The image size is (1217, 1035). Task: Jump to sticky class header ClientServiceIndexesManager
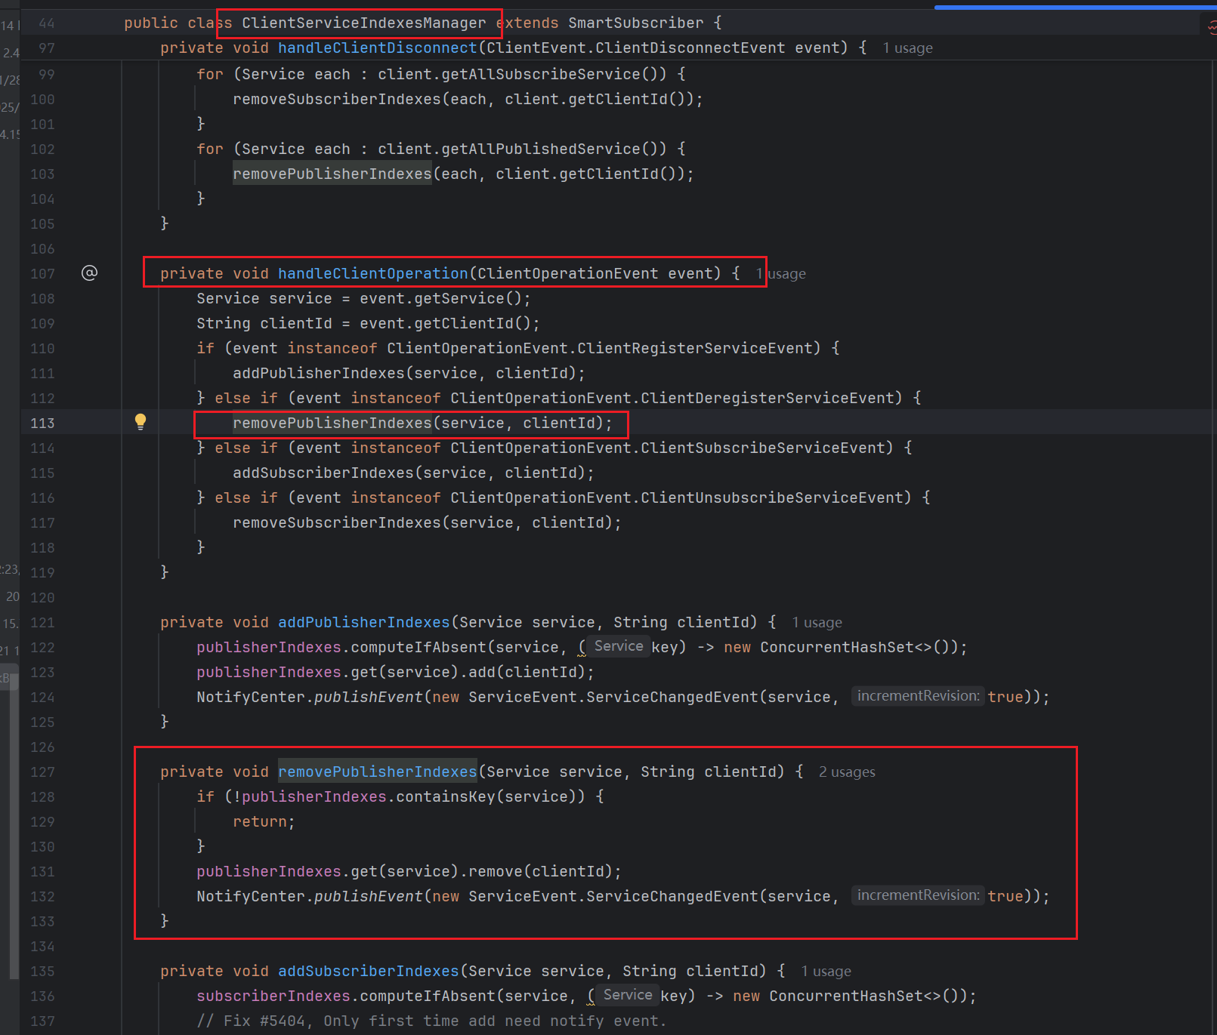click(363, 23)
